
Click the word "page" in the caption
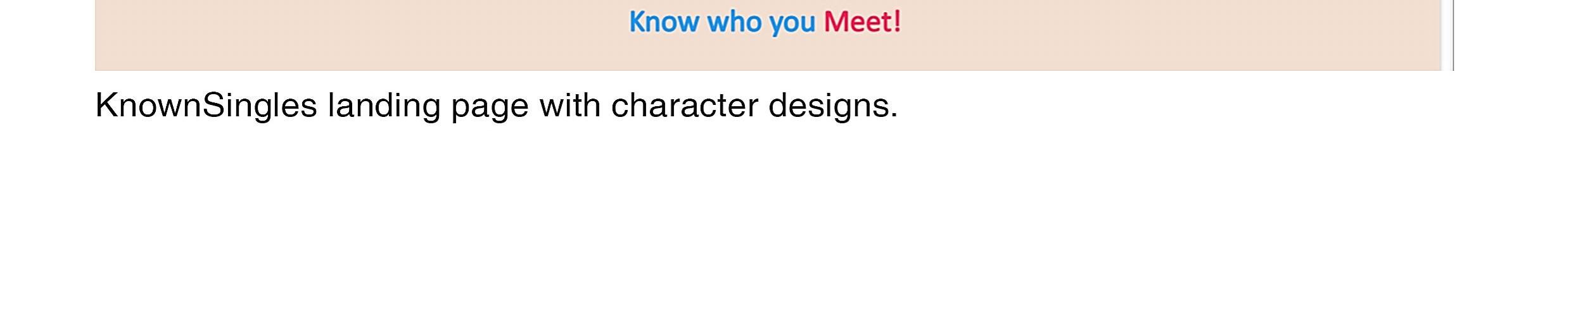(490, 107)
